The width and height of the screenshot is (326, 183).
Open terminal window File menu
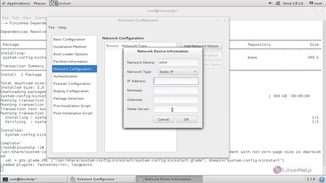click(x=5, y=18)
